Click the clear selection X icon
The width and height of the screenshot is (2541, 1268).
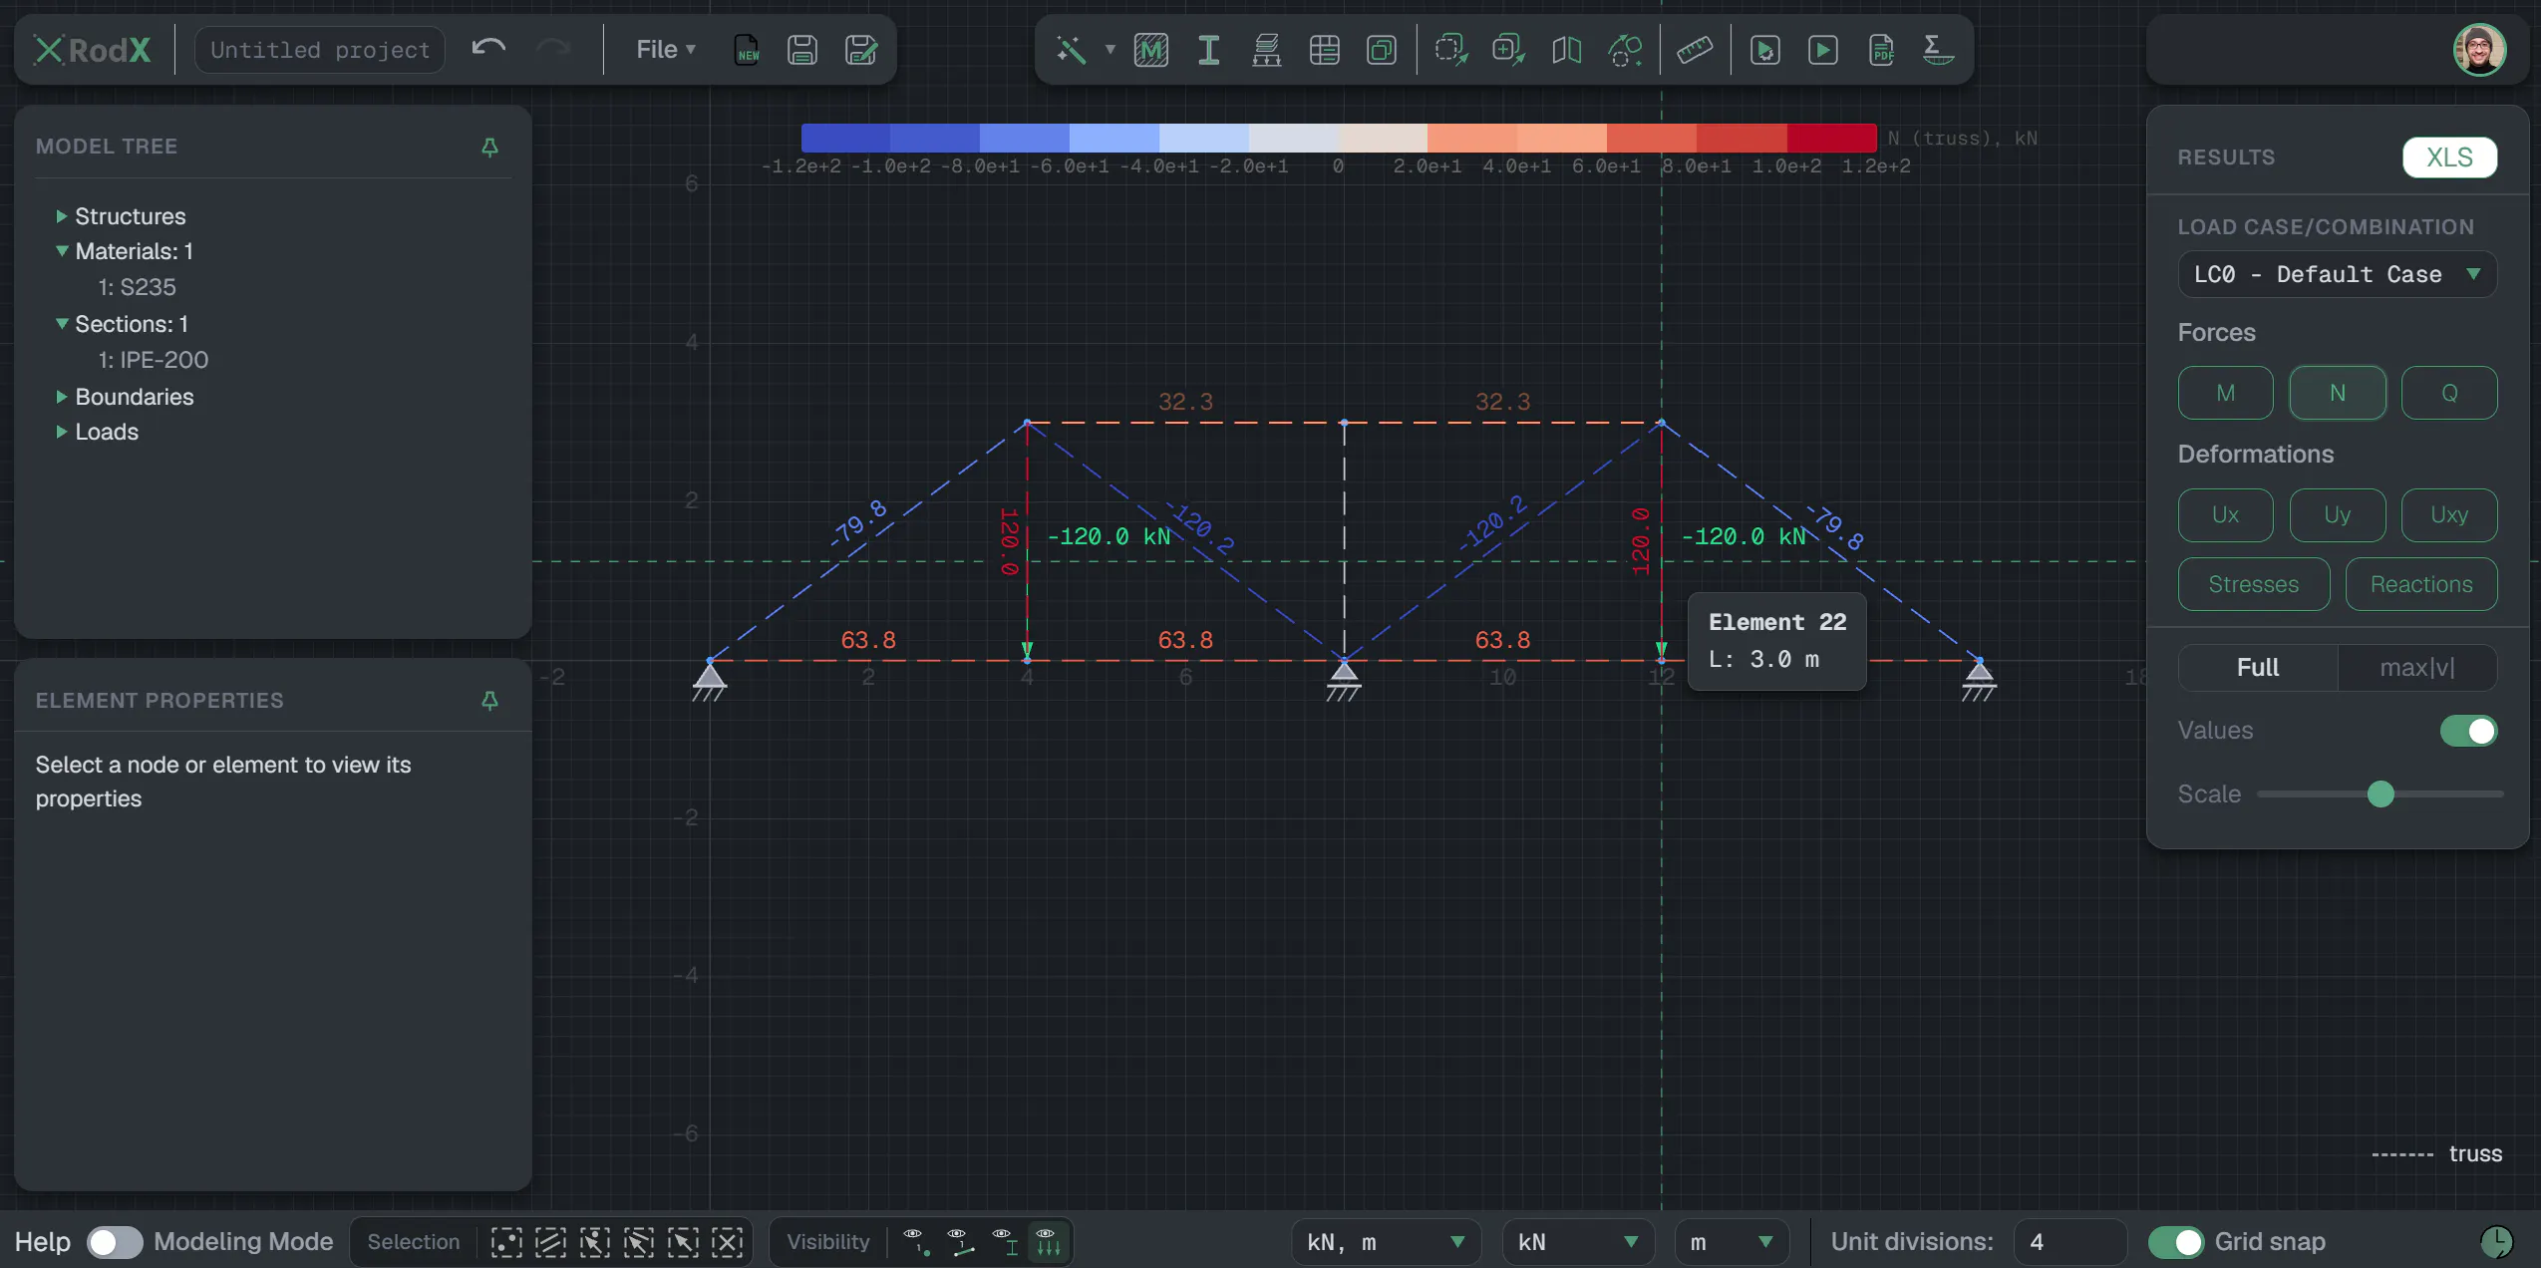coord(728,1242)
